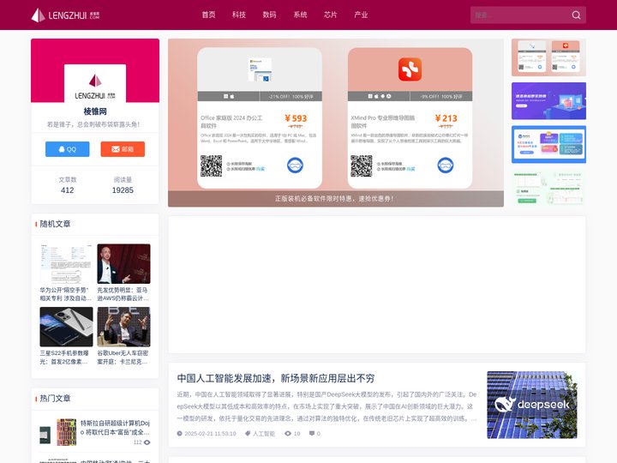Open 先发优势明显：亚马逊AWS article title link

coord(123,294)
